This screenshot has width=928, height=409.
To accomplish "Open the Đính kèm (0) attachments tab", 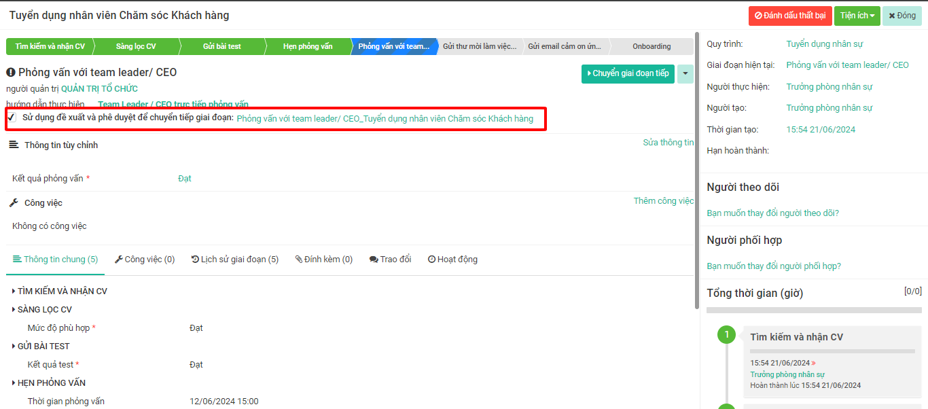I will (323, 260).
